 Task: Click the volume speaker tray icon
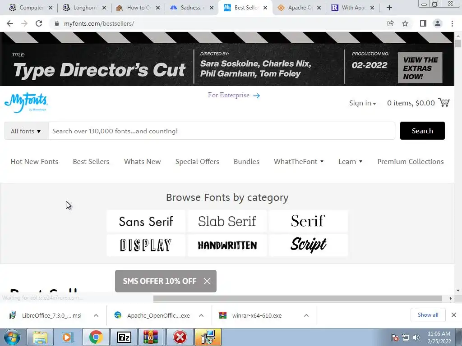pos(416,337)
